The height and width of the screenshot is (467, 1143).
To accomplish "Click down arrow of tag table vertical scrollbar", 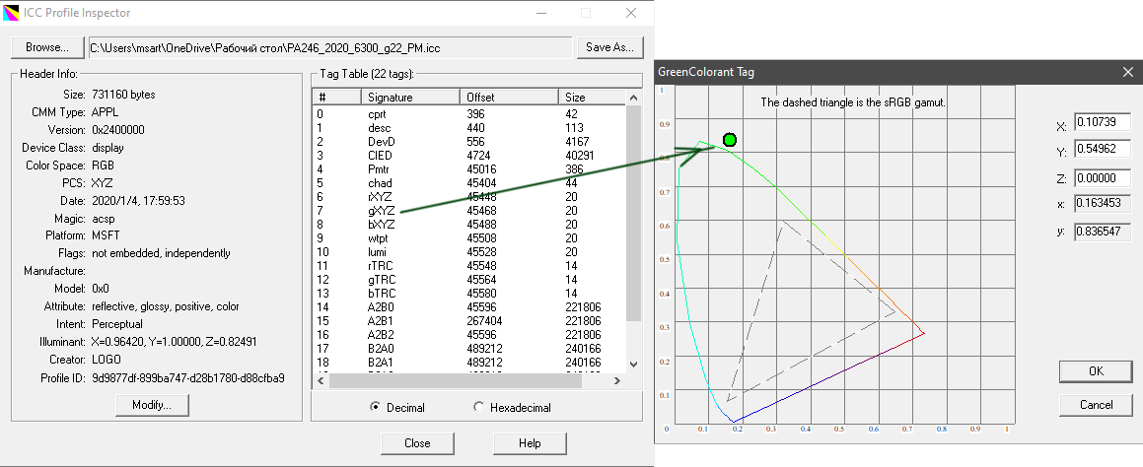I will 633,364.
